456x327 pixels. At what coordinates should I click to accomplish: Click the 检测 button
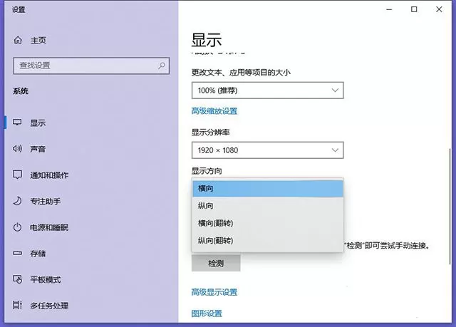pos(216,264)
